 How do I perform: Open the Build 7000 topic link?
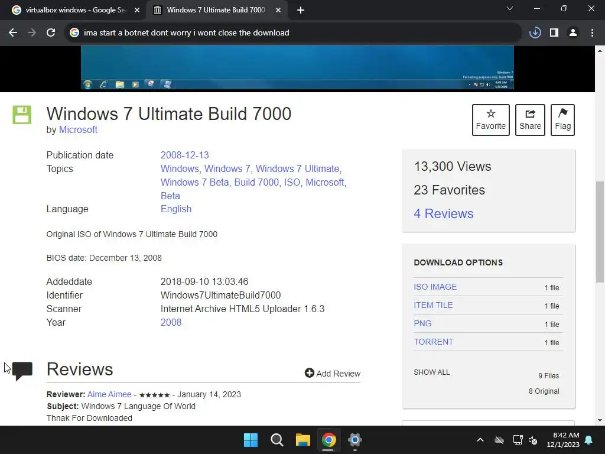[256, 182]
